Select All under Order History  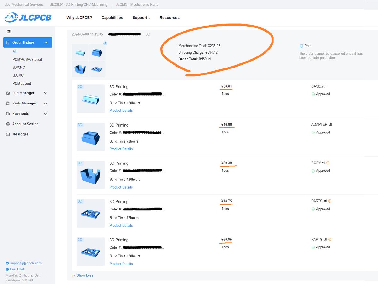14,51
